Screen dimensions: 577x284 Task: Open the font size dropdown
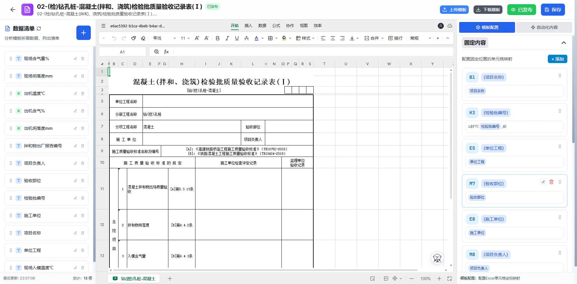[x=185, y=38]
